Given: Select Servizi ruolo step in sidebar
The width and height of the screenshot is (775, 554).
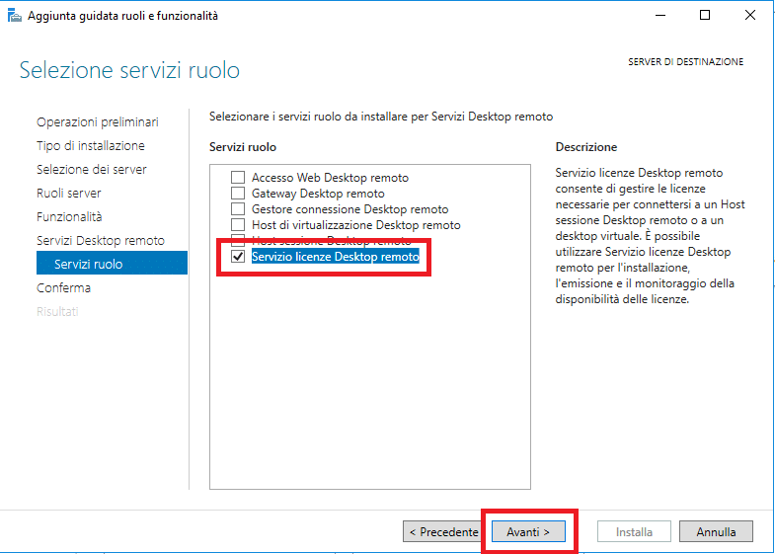Looking at the screenshot, I should pos(112,263).
